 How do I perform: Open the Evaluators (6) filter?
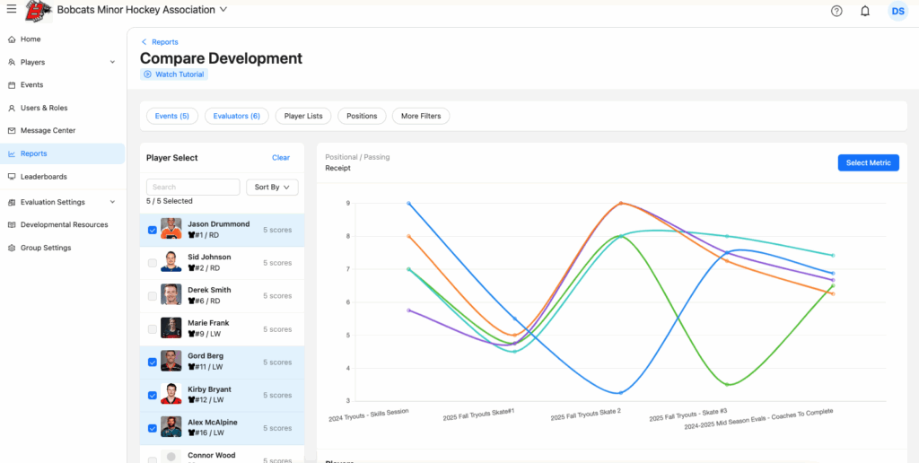coord(237,116)
